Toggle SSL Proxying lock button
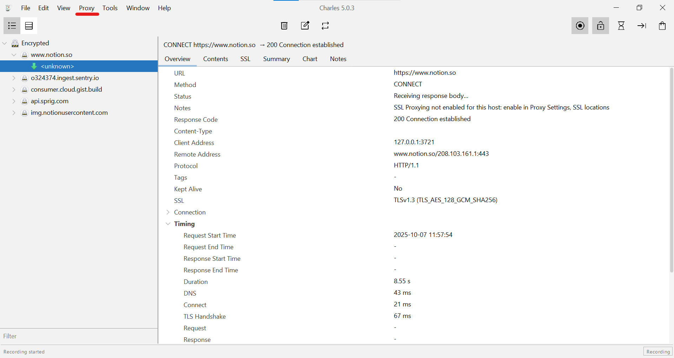674x358 pixels. click(600, 26)
